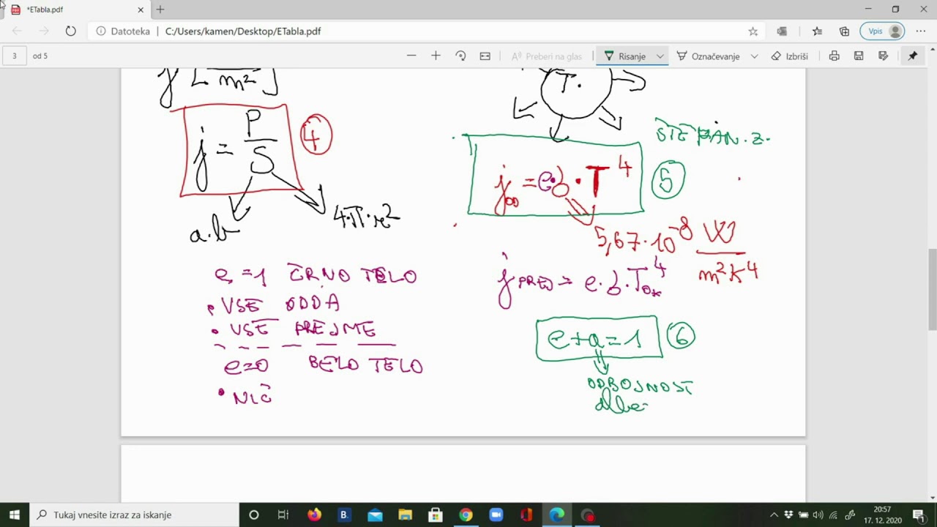This screenshot has height=527, width=937.
Task: Edit the page number field
Action: click(x=14, y=56)
